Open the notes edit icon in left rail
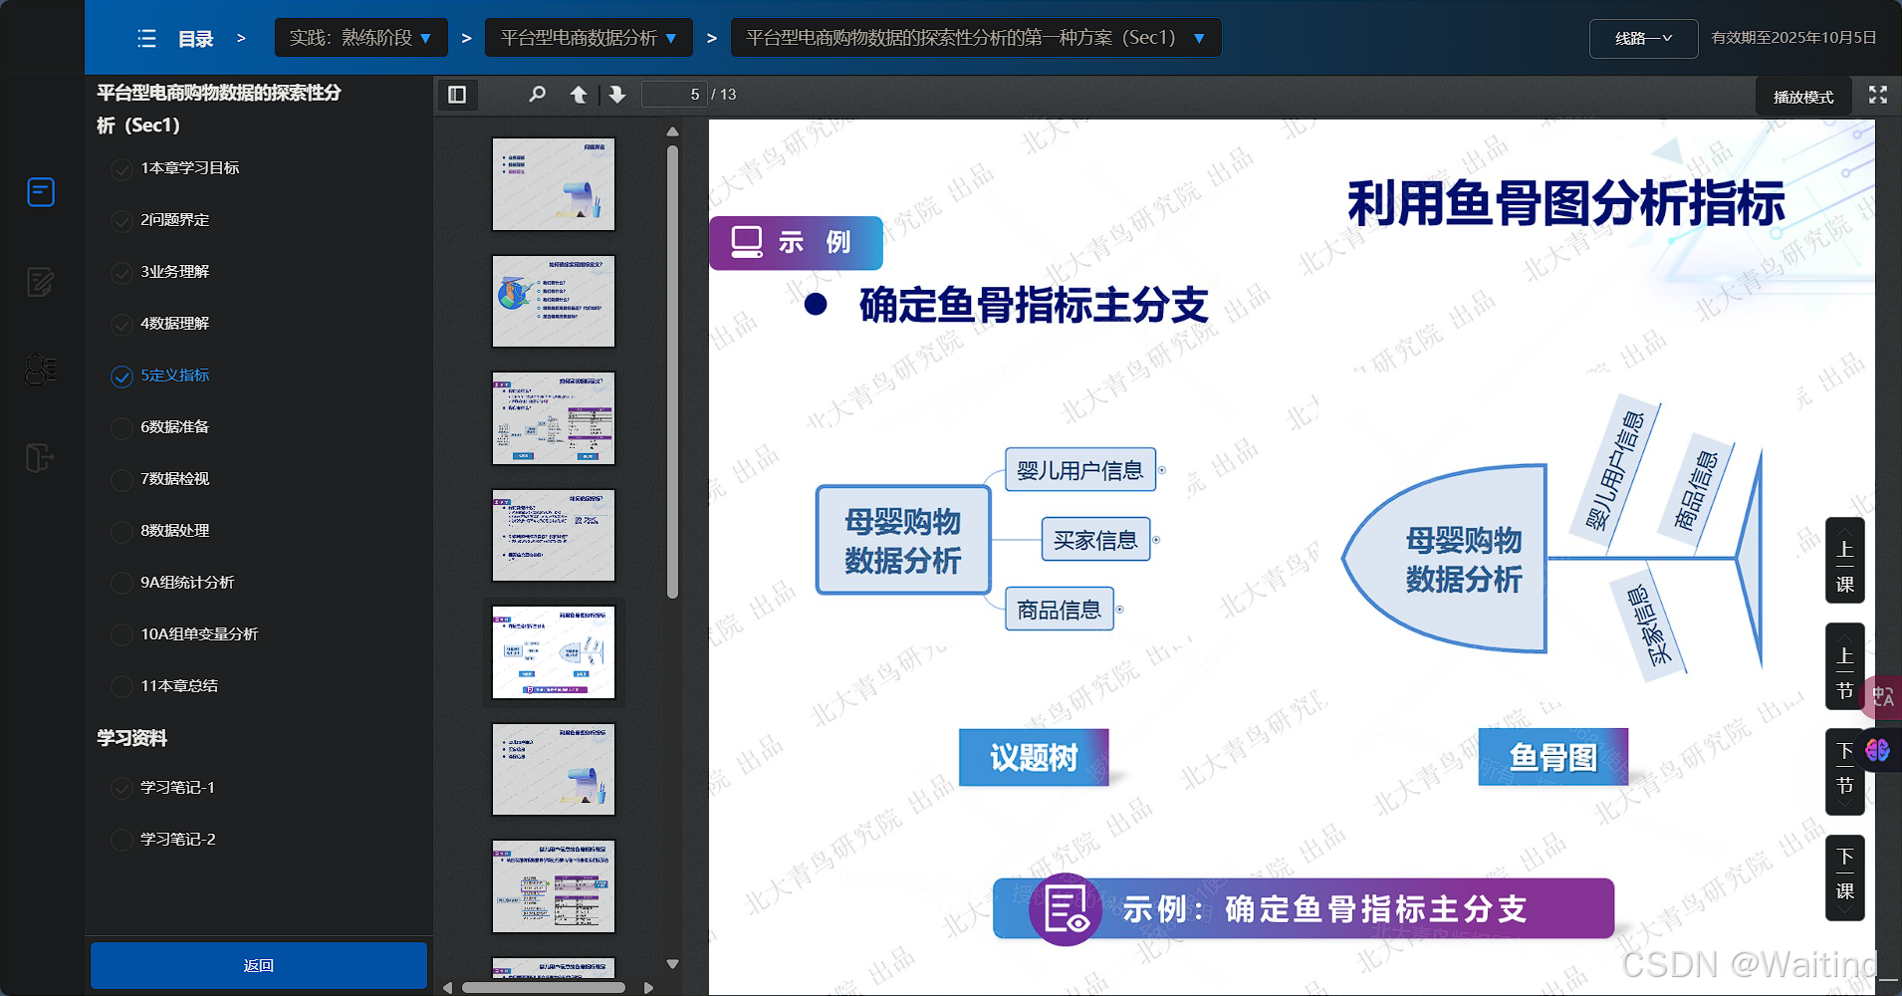The image size is (1902, 996). [x=41, y=282]
